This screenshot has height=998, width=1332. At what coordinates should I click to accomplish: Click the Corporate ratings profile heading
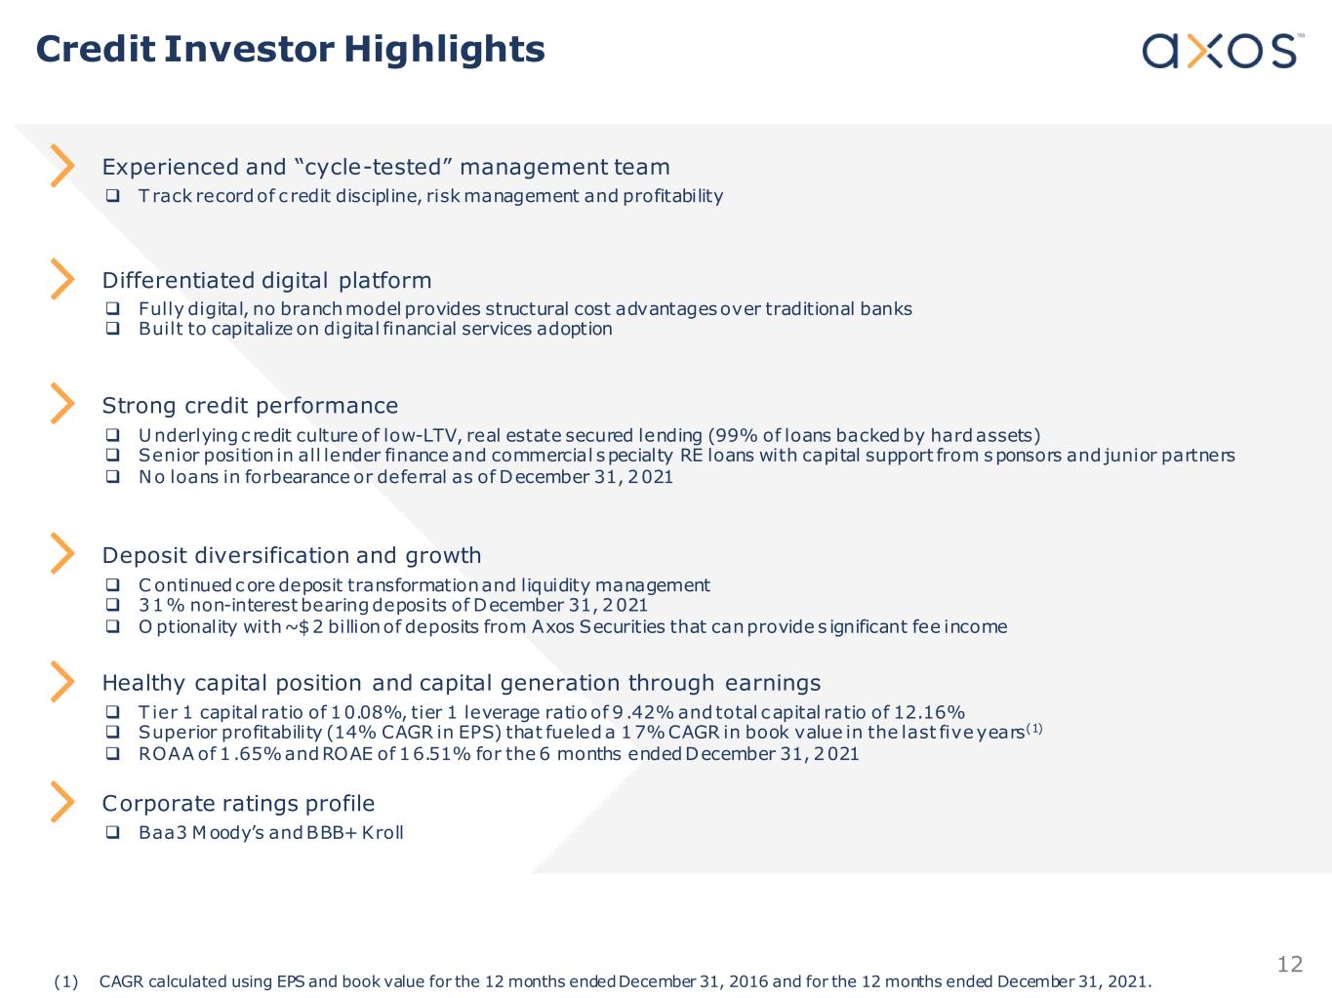click(x=238, y=803)
